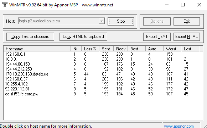Click Copy HTML to clipboard button
207x128 pixels.
[83, 37]
